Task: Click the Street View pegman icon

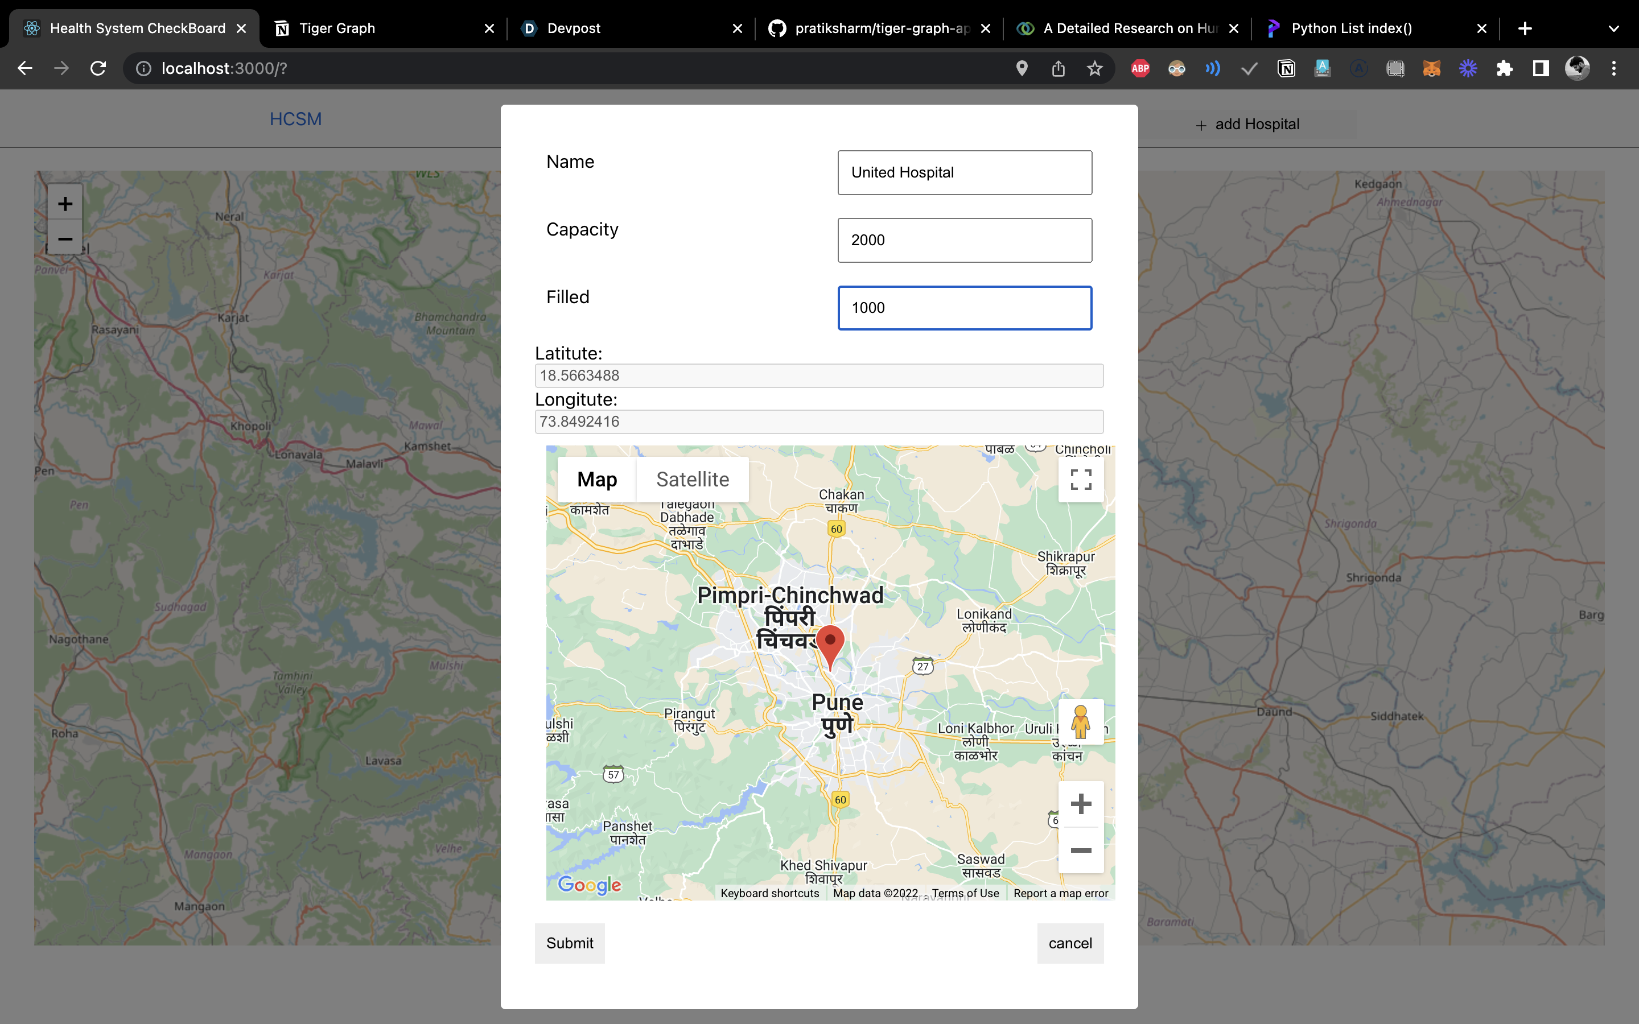Action: click(1080, 721)
